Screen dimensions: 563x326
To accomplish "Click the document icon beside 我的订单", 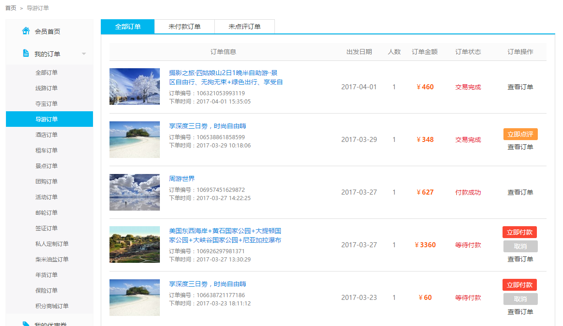I will 26,54.
